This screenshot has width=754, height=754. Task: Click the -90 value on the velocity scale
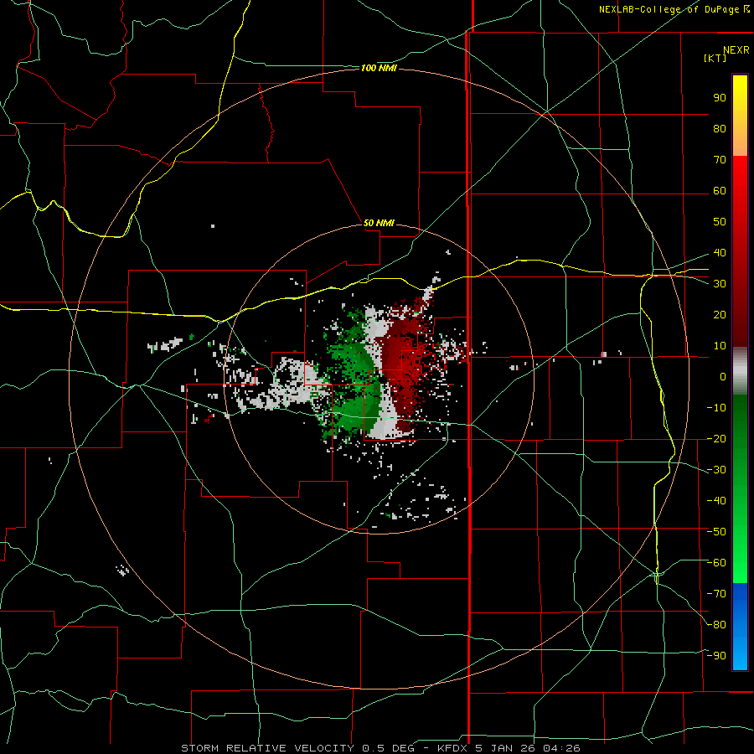[716, 656]
